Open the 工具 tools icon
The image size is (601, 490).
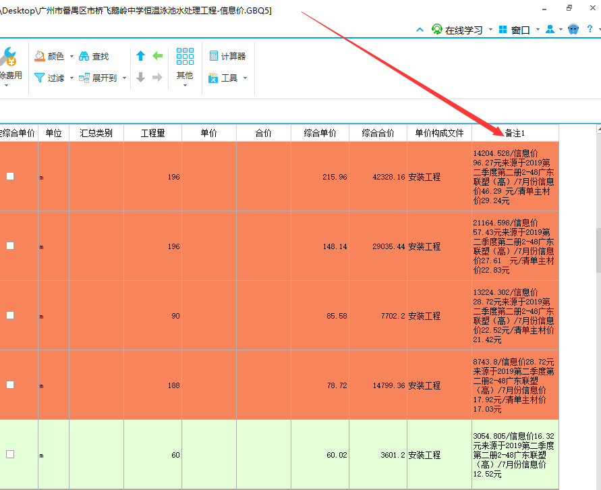pos(213,78)
